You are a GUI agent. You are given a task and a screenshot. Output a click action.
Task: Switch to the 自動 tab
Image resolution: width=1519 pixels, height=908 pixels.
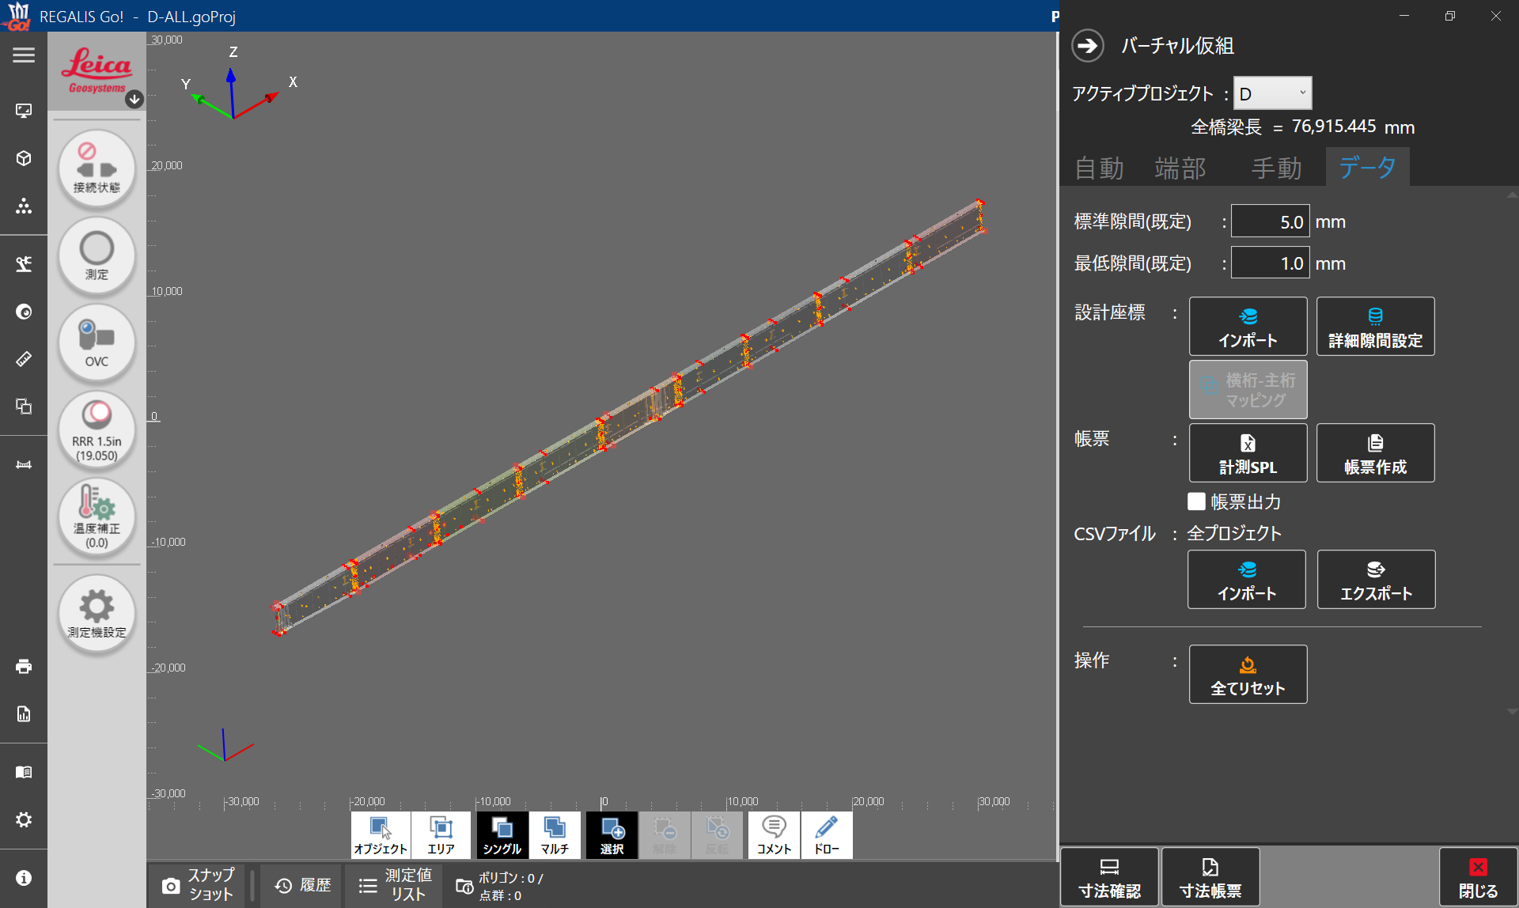pyautogui.click(x=1099, y=168)
